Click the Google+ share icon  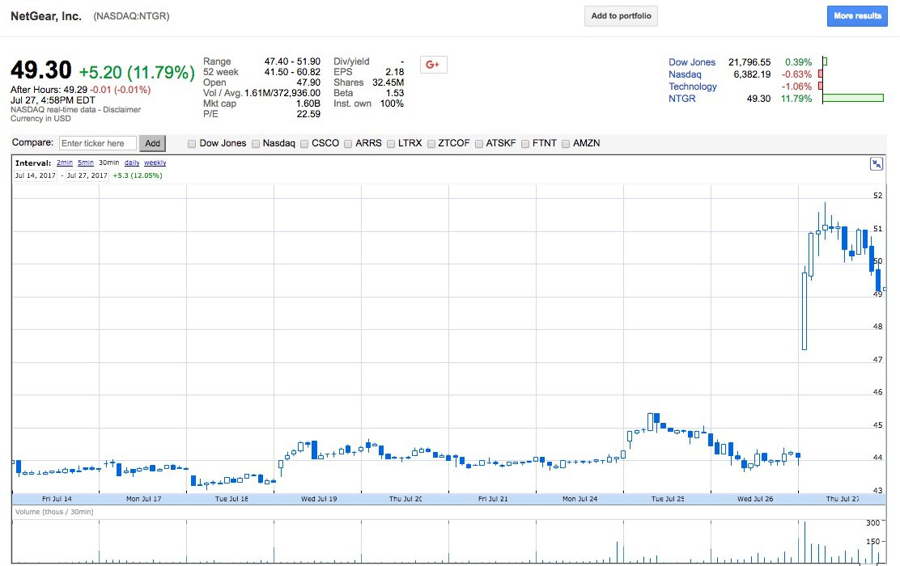pos(433,65)
